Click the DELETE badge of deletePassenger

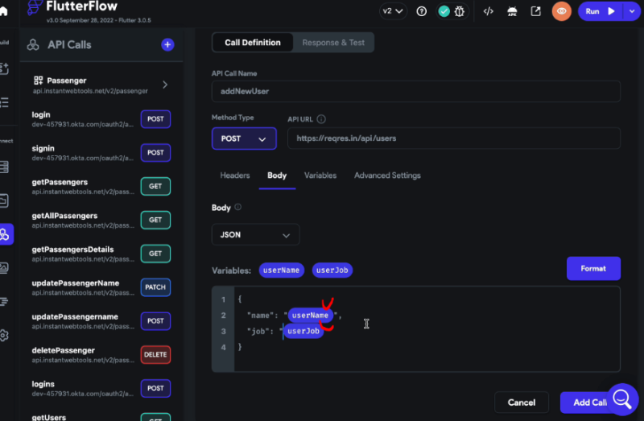click(155, 355)
